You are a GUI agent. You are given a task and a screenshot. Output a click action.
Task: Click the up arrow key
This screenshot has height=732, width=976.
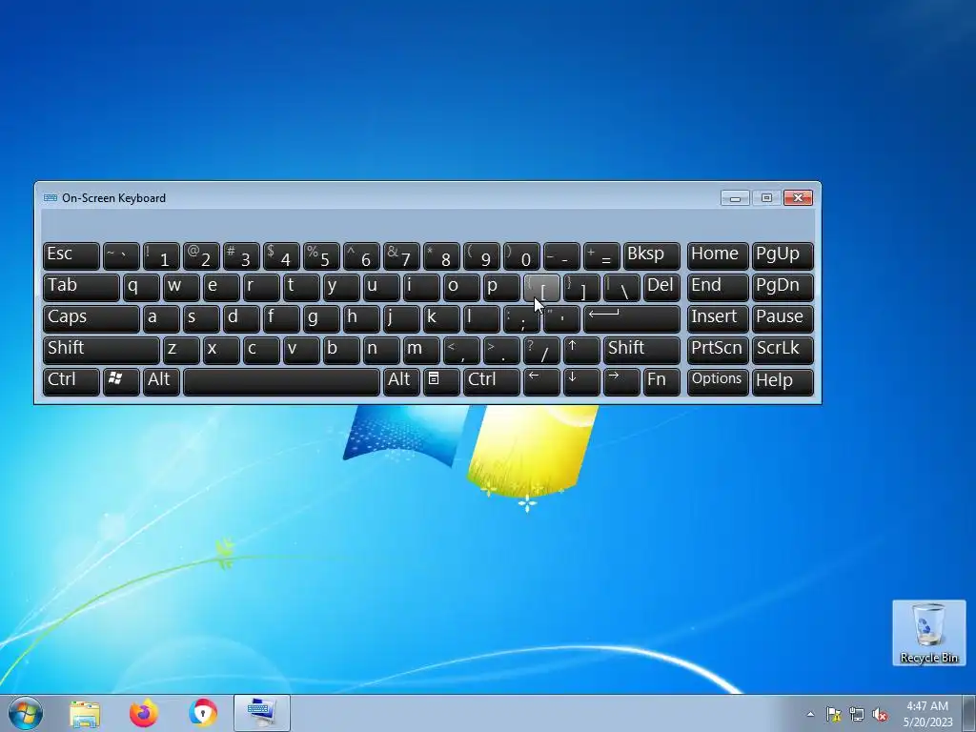(x=581, y=351)
